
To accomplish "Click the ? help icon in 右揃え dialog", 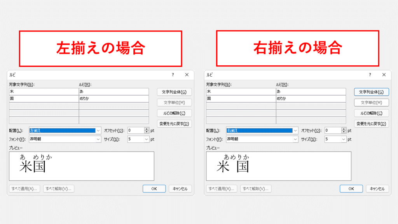I will click(x=370, y=75).
